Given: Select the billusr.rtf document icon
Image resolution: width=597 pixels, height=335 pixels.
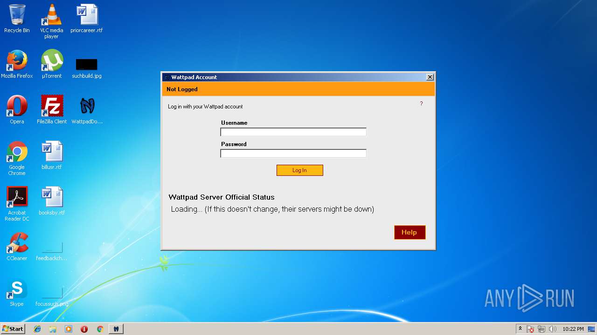Looking at the screenshot, I should tap(52, 155).
